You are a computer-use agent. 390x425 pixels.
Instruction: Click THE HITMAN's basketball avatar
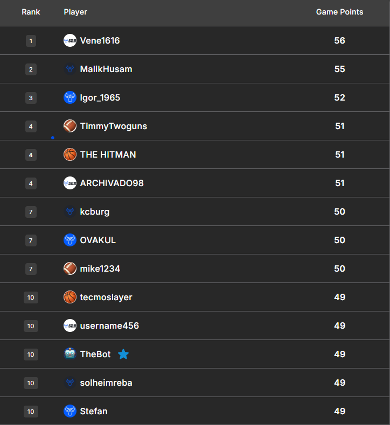70,154
